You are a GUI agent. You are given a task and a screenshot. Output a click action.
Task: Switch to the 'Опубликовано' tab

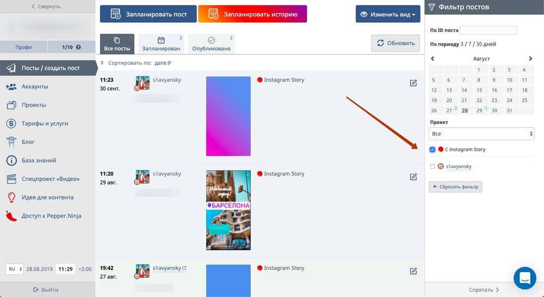pyautogui.click(x=212, y=43)
